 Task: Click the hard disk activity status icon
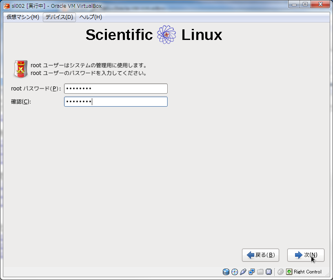pos(226,272)
